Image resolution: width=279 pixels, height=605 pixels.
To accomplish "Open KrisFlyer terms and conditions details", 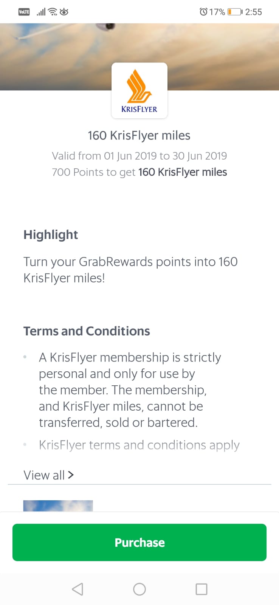I will coord(139,445).
